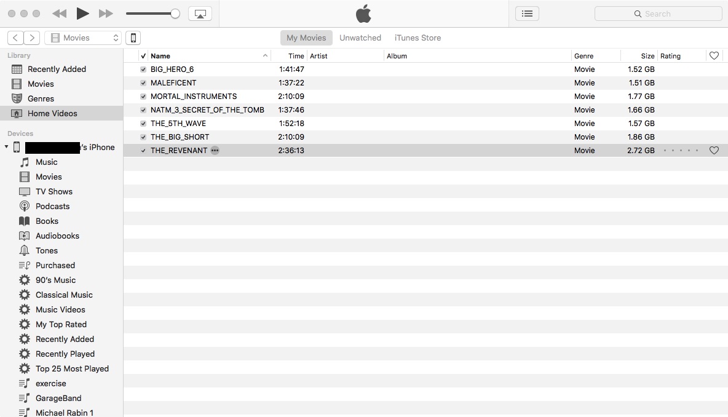Set rating dots for THE_REVENANT
The image size is (728, 417).
coord(681,151)
